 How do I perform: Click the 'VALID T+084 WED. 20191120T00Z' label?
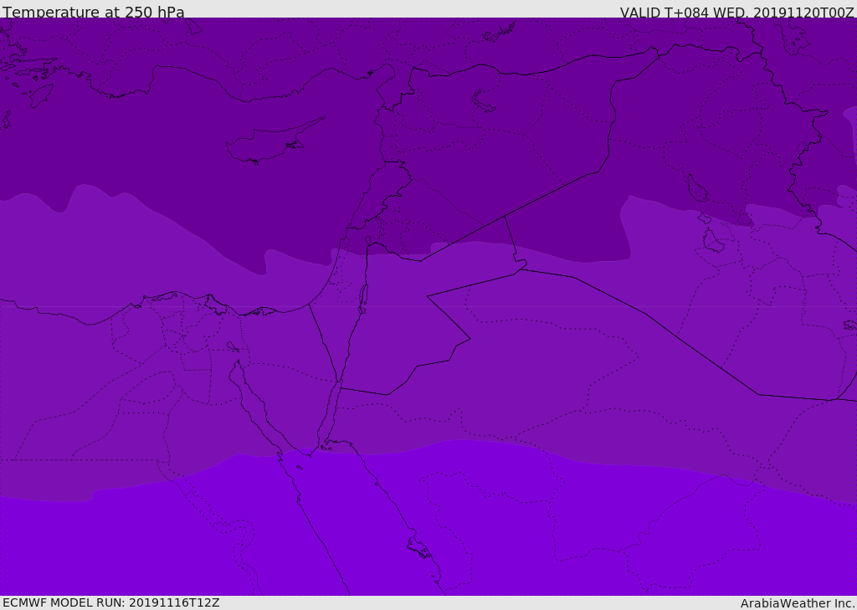click(x=736, y=13)
